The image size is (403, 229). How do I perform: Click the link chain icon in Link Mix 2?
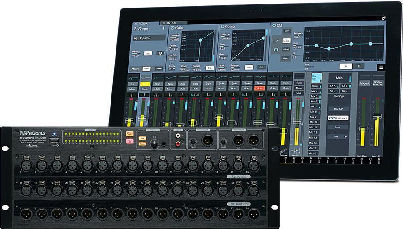pyautogui.click(x=332, y=118)
